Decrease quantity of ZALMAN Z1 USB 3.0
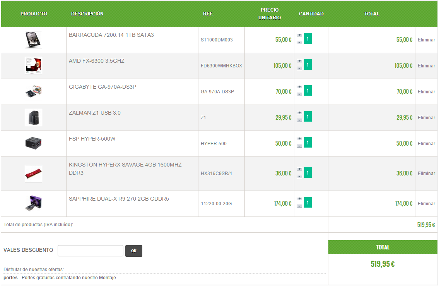This screenshot has height=287, width=439. coord(299,120)
